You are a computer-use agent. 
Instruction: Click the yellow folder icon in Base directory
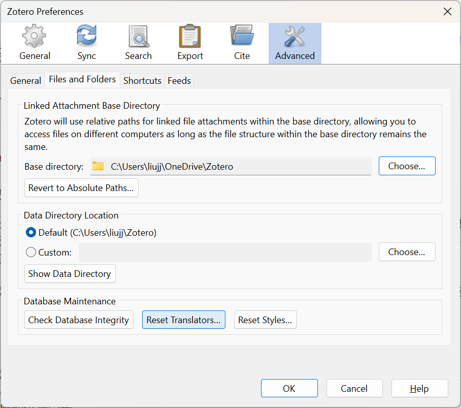pos(98,166)
